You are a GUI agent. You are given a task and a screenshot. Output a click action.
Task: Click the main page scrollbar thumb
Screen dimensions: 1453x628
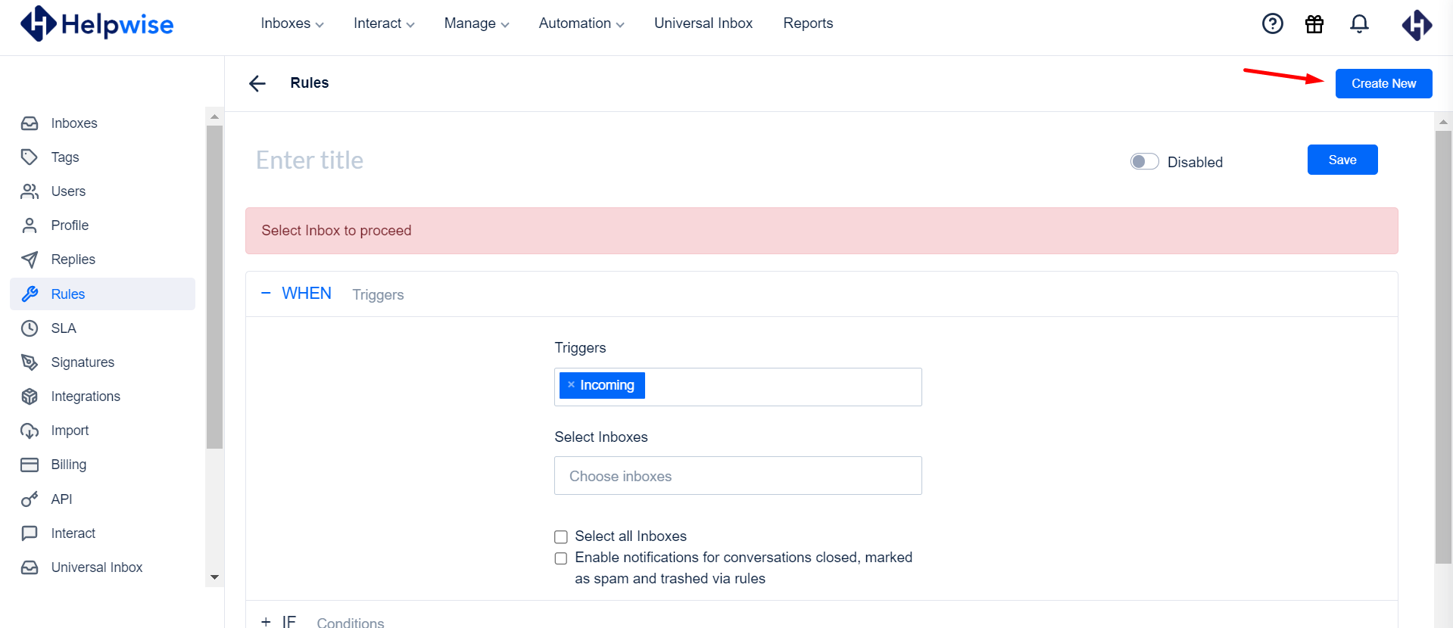[x=1443, y=347]
